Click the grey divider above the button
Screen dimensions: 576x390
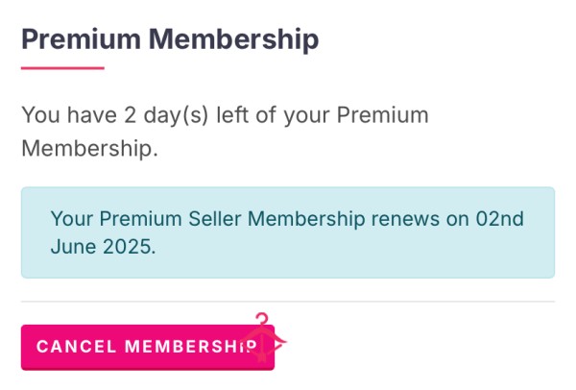pos(288,302)
